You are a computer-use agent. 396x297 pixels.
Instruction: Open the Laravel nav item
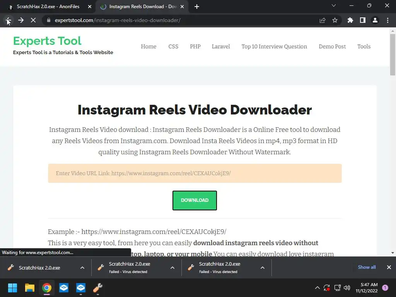[221, 46]
